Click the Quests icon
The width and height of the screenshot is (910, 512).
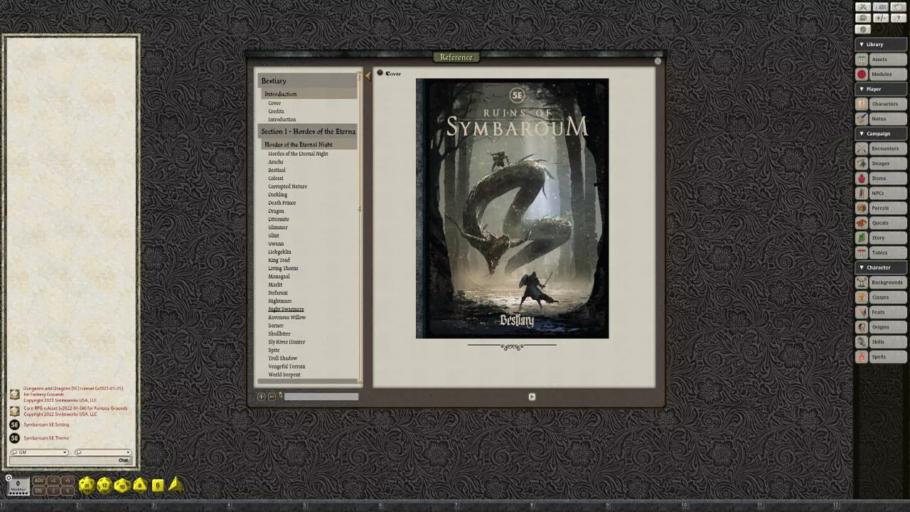[x=862, y=223]
